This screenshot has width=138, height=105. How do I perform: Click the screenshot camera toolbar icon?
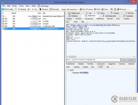pos(112,9)
